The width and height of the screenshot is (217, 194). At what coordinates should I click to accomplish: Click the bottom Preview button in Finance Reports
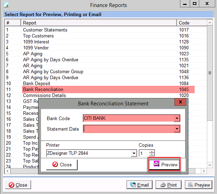(x=198, y=185)
